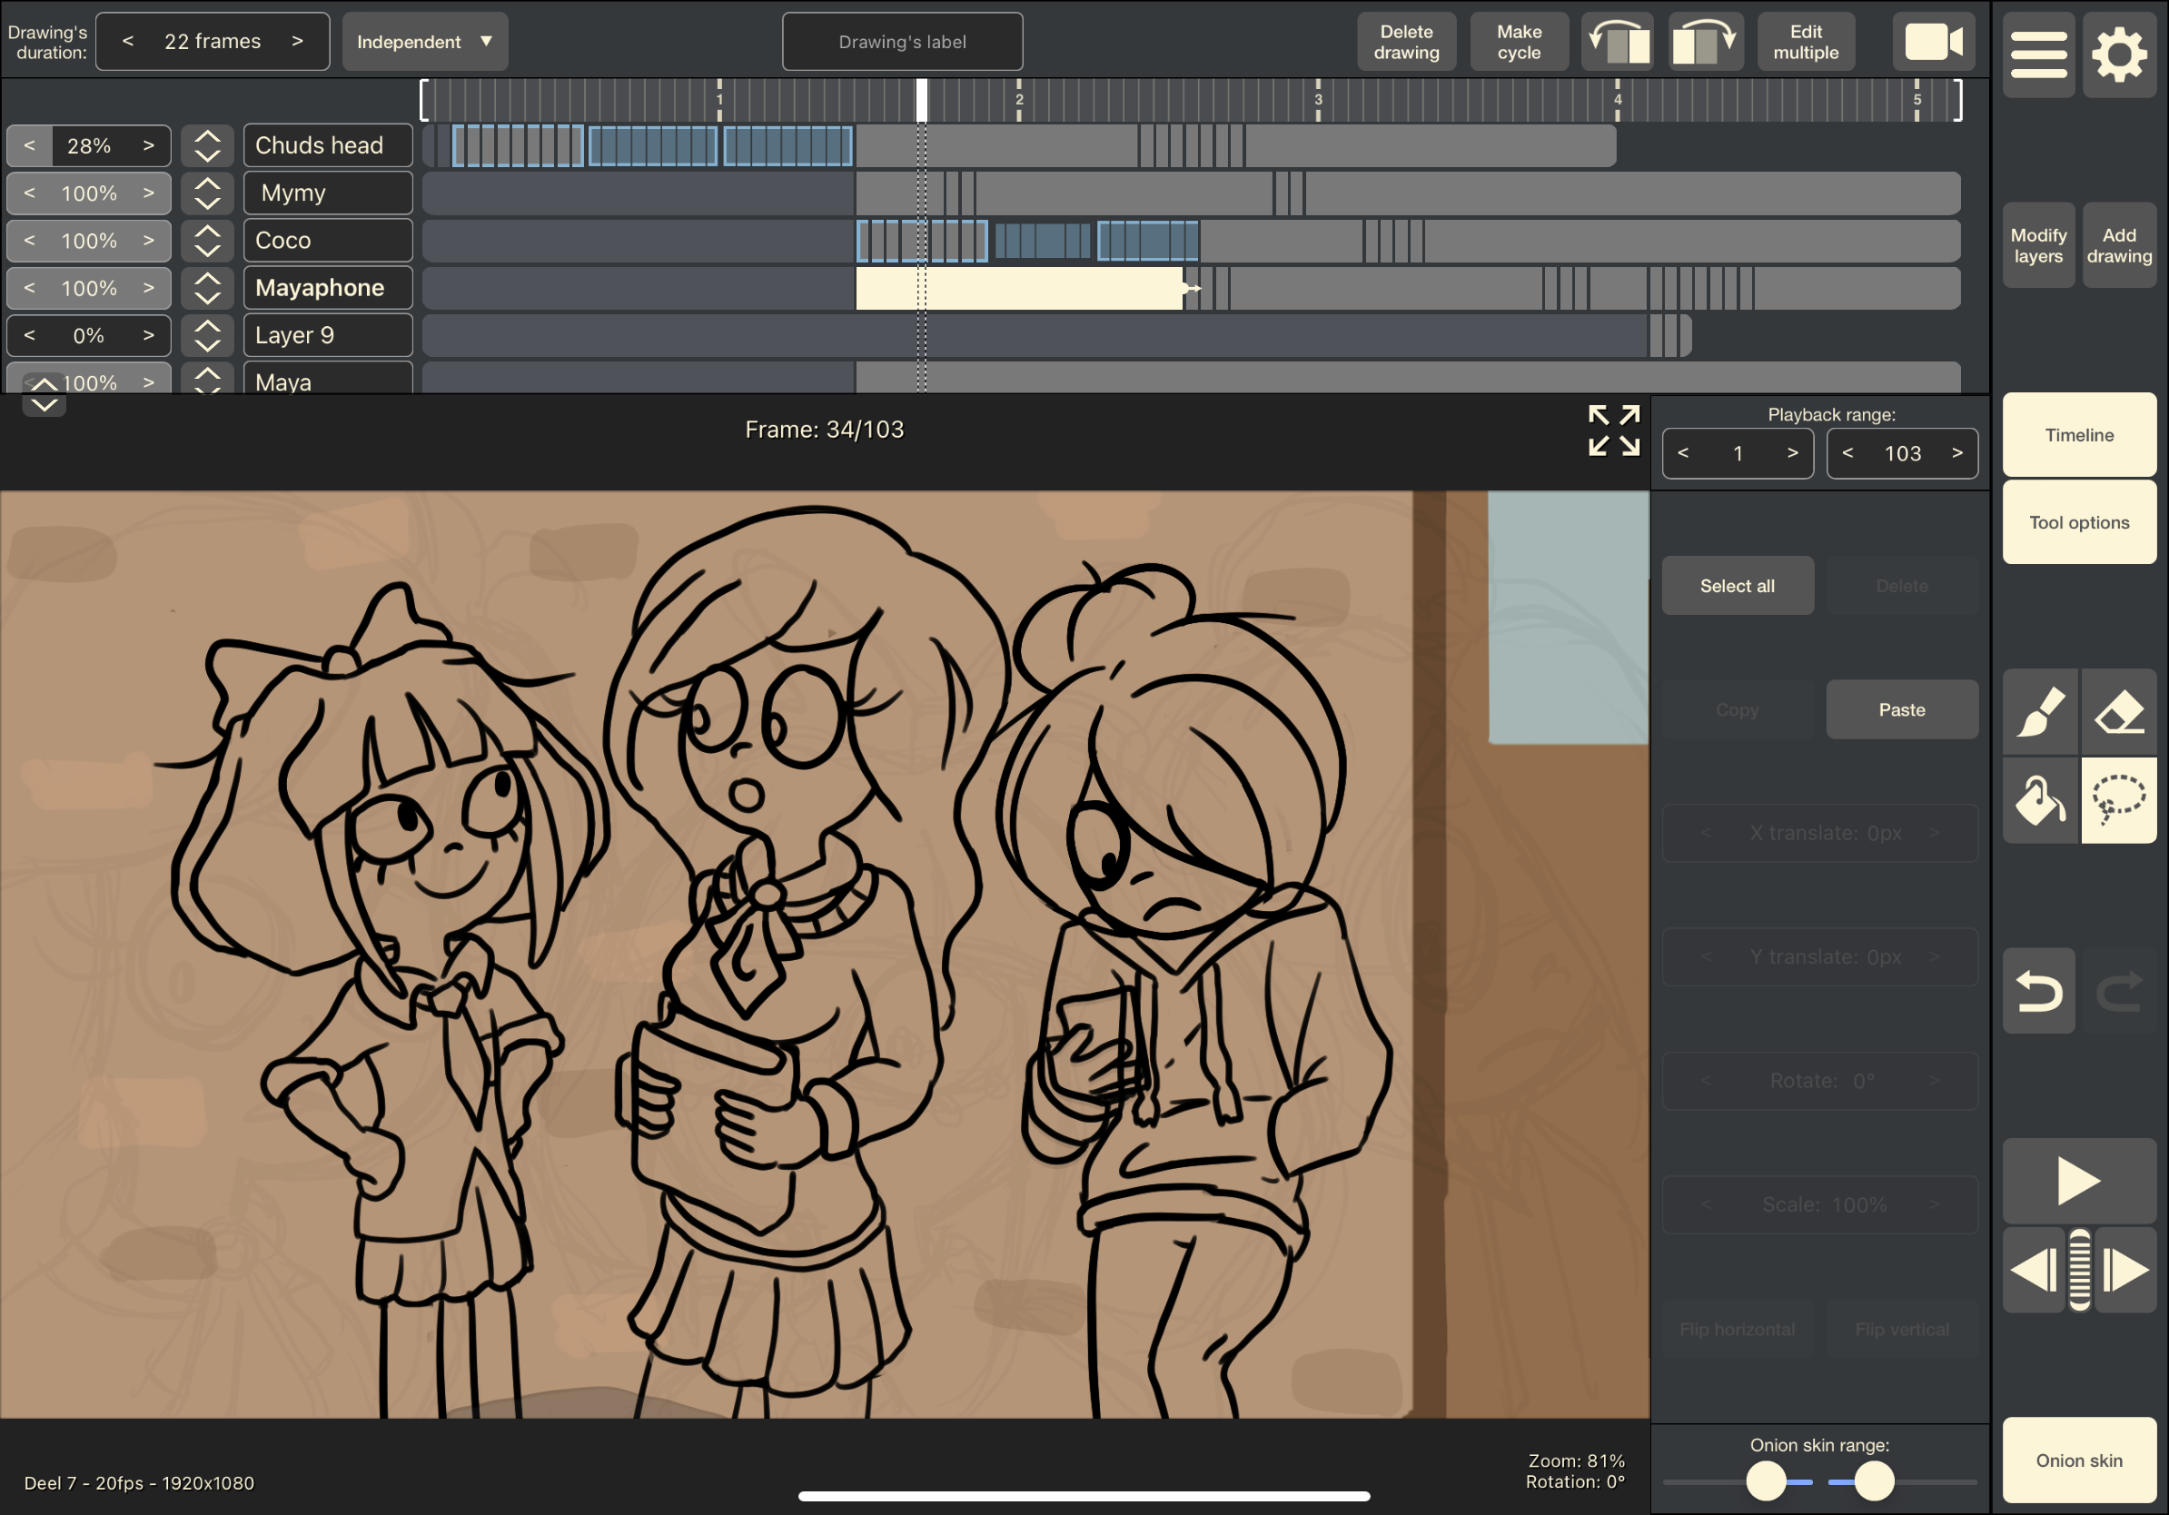2169x1515 pixels.
Task: Open the gear settings
Action: 2119,54
